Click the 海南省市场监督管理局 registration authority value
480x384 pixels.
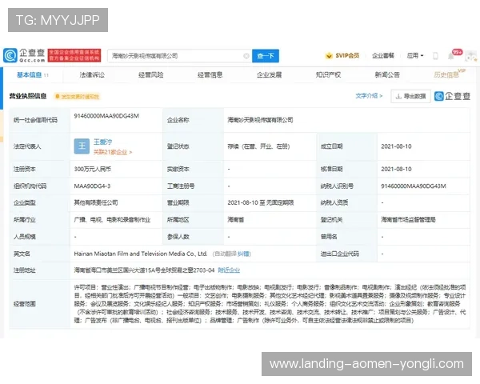tap(408, 219)
